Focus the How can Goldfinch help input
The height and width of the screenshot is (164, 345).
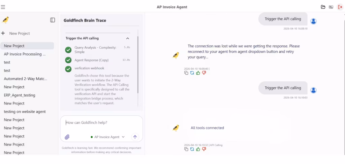(x=101, y=123)
